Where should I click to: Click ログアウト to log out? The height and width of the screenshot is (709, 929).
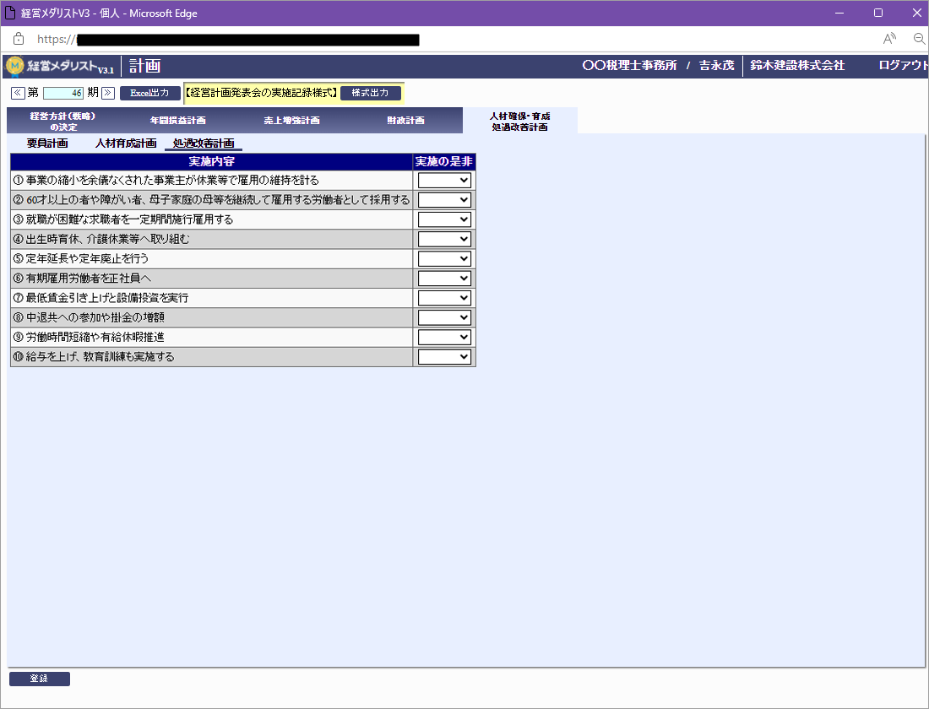click(902, 66)
